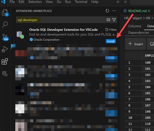This screenshot has height=131, width=154.
Task: Click the object breadcrumb segment
Action: (137, 18)
